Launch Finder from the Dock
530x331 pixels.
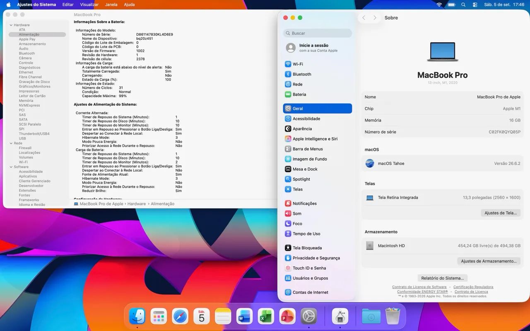137,317
